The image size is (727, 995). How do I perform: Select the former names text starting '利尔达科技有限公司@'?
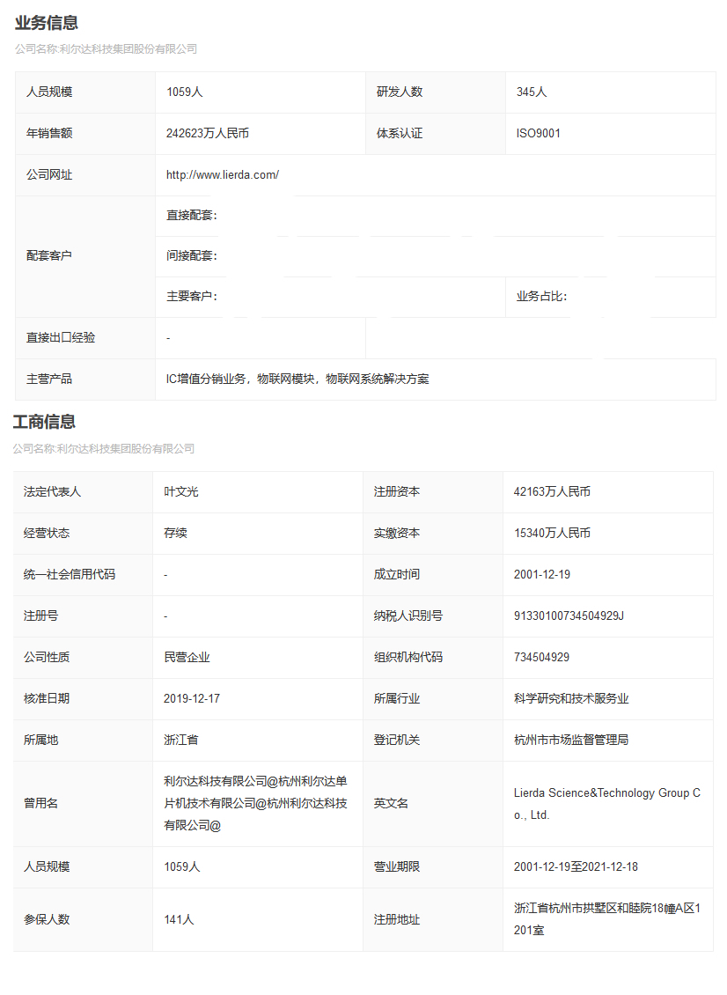255,803
